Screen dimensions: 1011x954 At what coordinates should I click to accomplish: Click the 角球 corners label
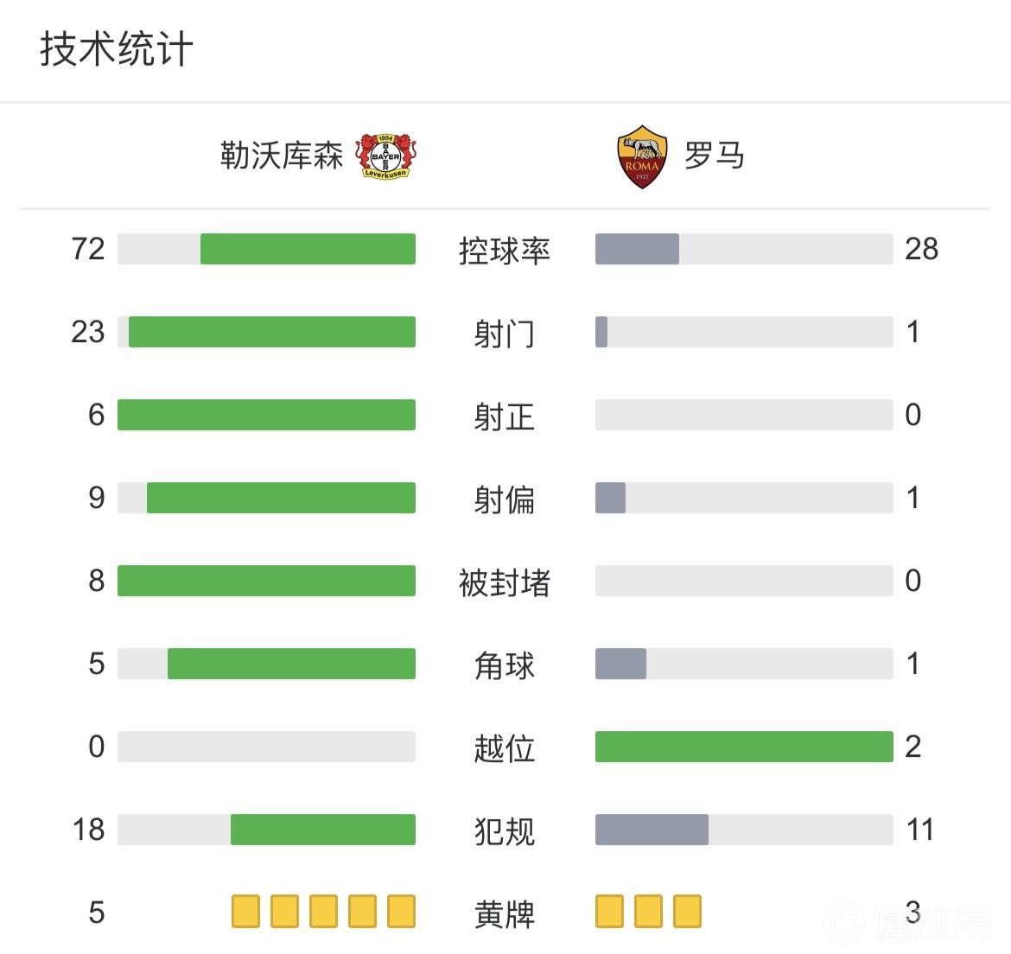pos(505,665)
